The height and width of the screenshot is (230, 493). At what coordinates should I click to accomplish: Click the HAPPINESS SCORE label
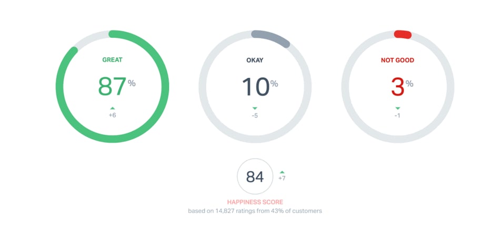(x=255, y=202)
